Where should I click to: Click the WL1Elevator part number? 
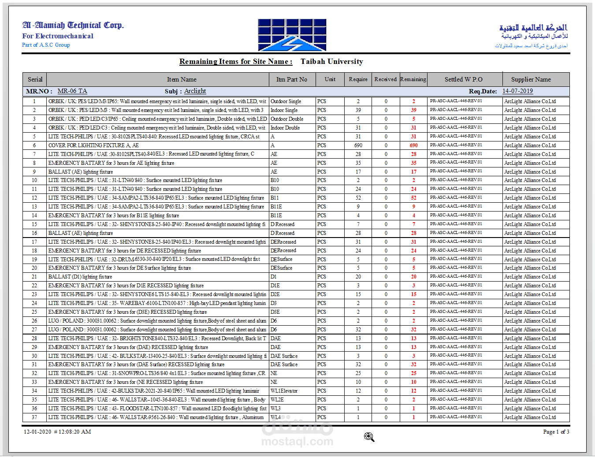pos(284,391)
